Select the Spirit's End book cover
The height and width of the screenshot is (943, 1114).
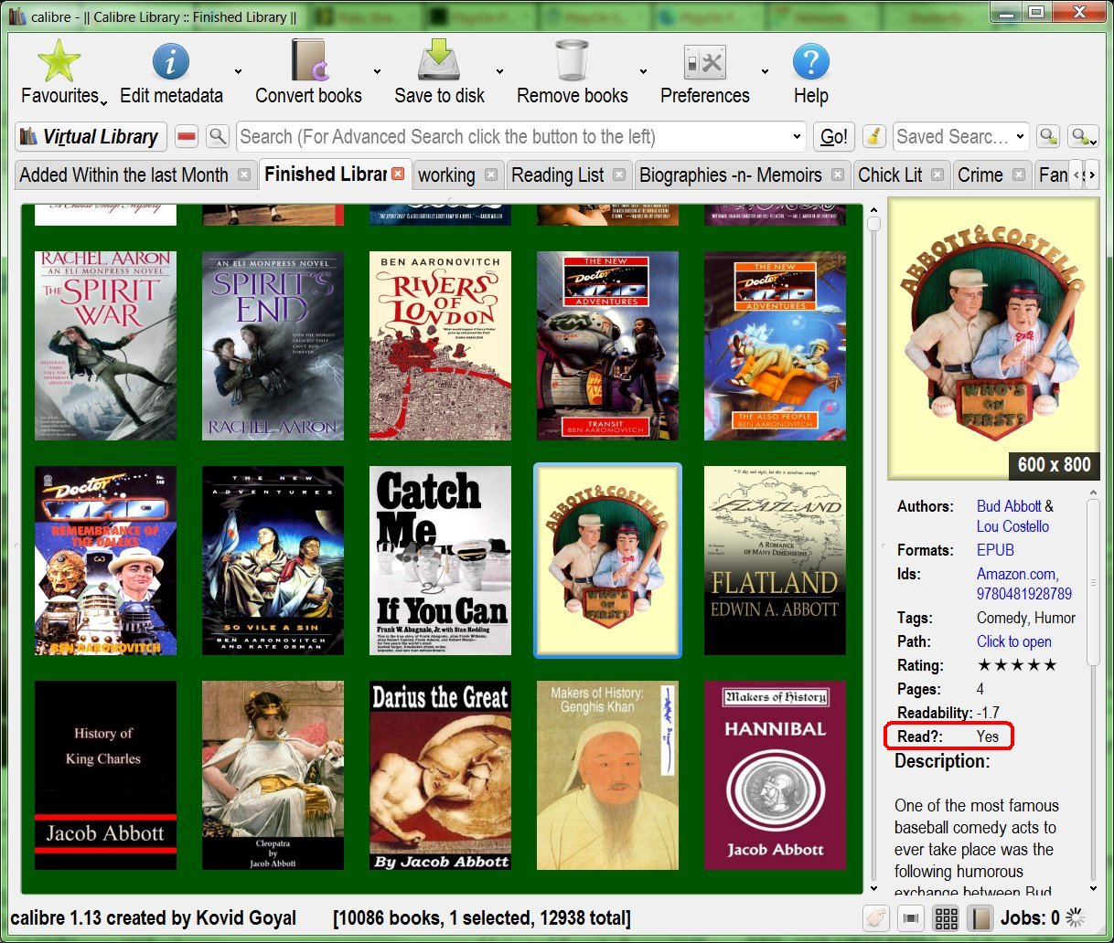coord(273,346)
